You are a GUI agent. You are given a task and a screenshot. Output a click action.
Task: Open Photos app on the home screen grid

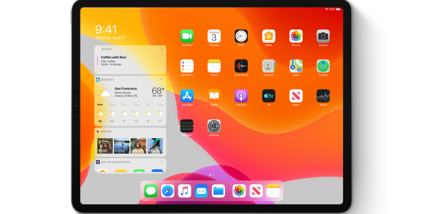coord(296,36)
